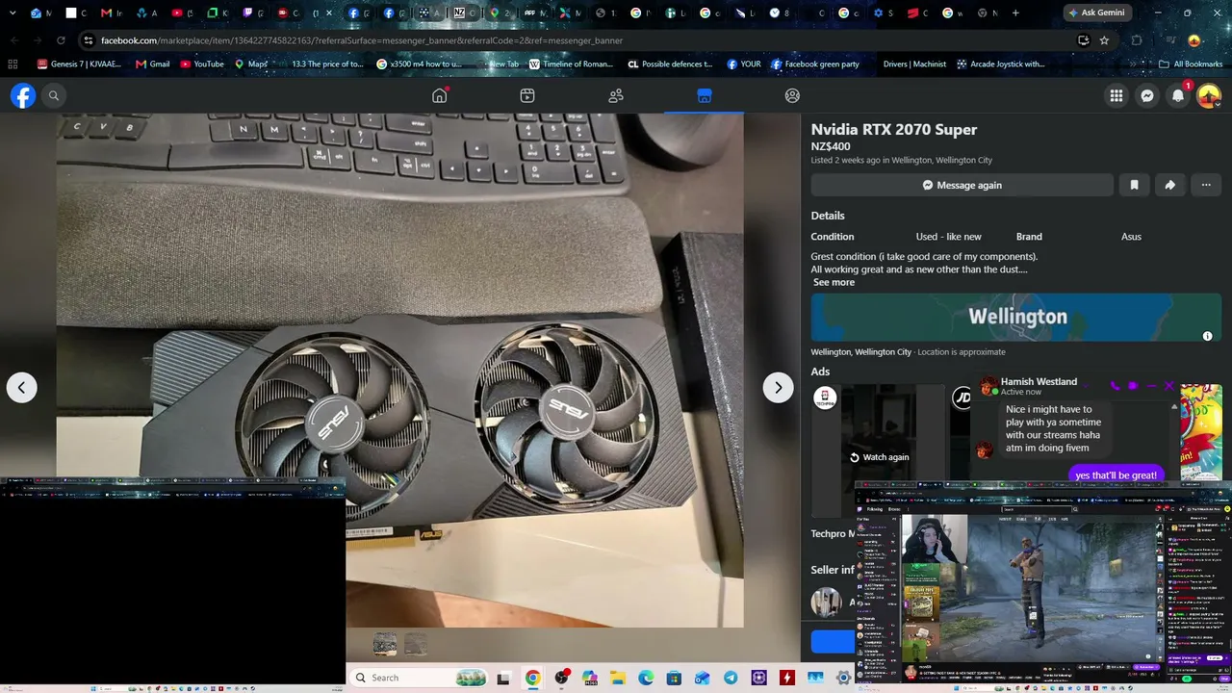Share the Nvidia RTX 2070 Super listing
1232x693 pixels.
coord(1169,185)
